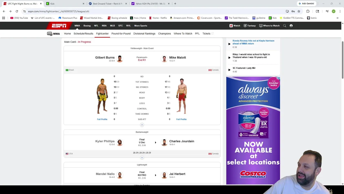This screenshot has width=344, height=194.
Task: Play the SC Featured Lady Mir video
Action: (x=229, y=70)
